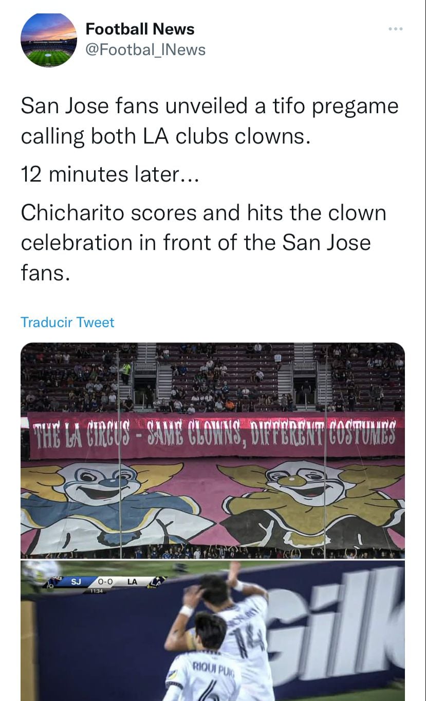Click the SJ 0-0 LA score display
426x701 pixels.
[x=103, y=582]
